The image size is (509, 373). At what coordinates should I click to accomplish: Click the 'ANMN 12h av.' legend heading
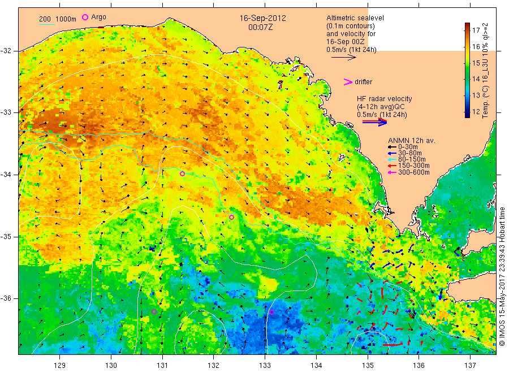pyautogui.click(x=411, y=141)
